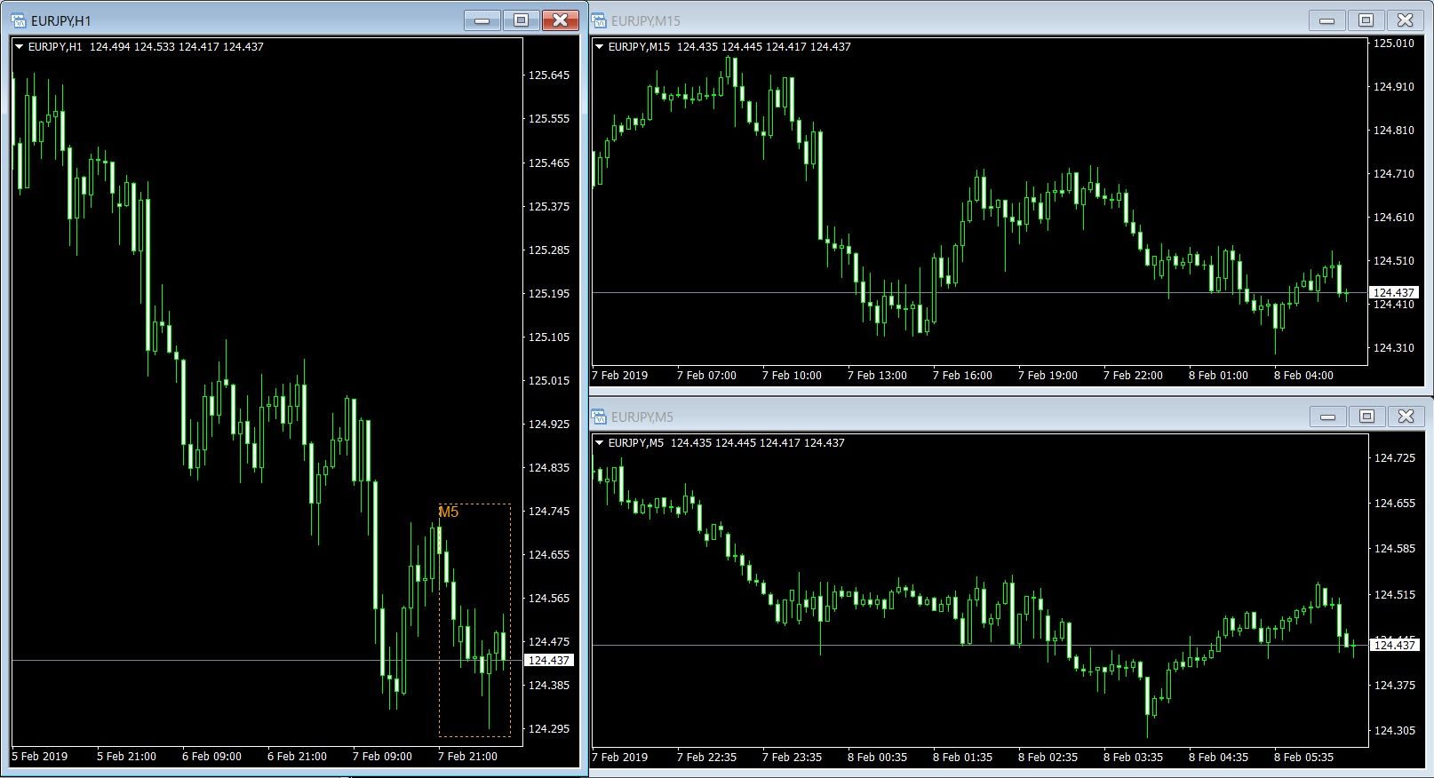Image resolution: width=1434 pixels, height=778 pixels.
Task: Click the 124.437 current price tag in H1 chart
Action: point(549,661)
